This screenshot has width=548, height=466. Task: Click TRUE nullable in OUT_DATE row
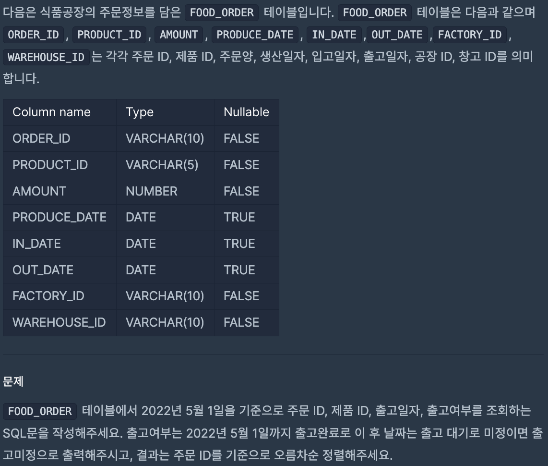pos(246,270)
